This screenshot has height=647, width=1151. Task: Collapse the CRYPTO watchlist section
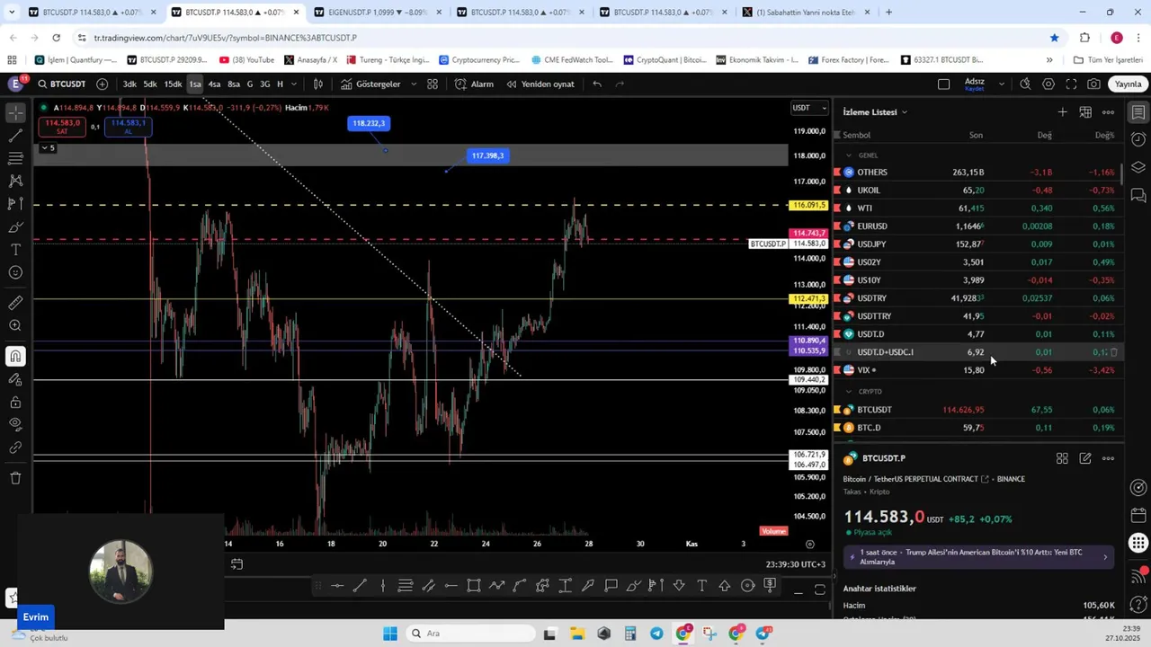click(848, 392)
